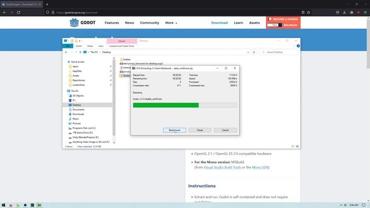Click the Become a Patron banner

283,23
